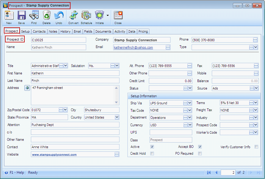Click the Prospect ID input field

pos(59,40)
